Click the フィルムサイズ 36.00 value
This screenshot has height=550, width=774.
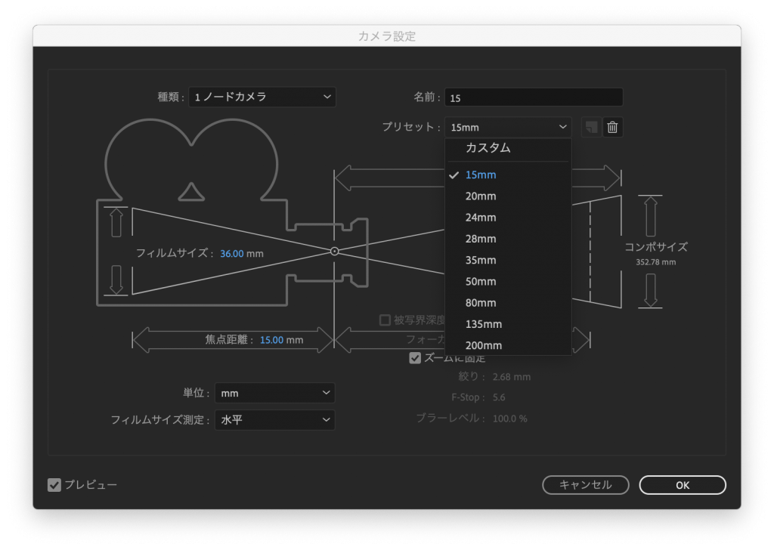pyautogui.click(x=232, y=254)
